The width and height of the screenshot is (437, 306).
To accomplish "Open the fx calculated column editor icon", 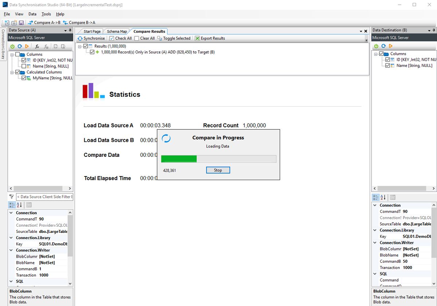I will (x=37, y=46).
